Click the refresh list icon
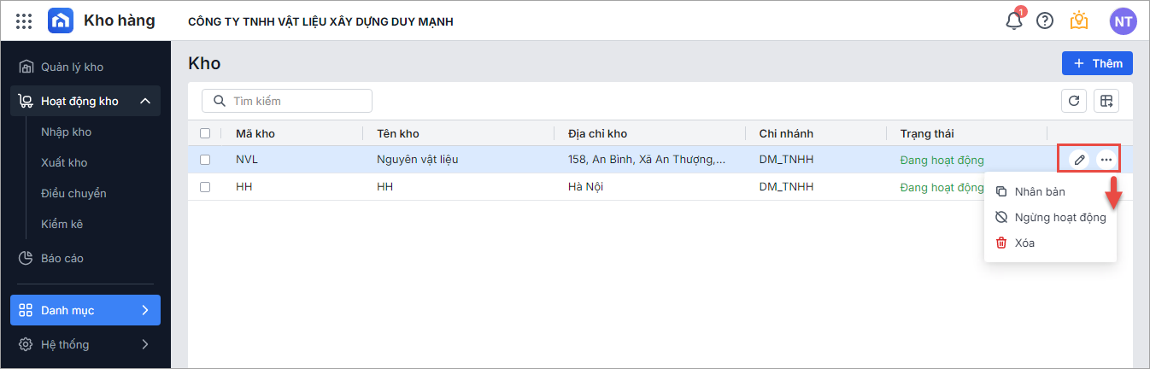Image resolution: width=1150 pixels, height=369 pixels. pos(1074,101)
